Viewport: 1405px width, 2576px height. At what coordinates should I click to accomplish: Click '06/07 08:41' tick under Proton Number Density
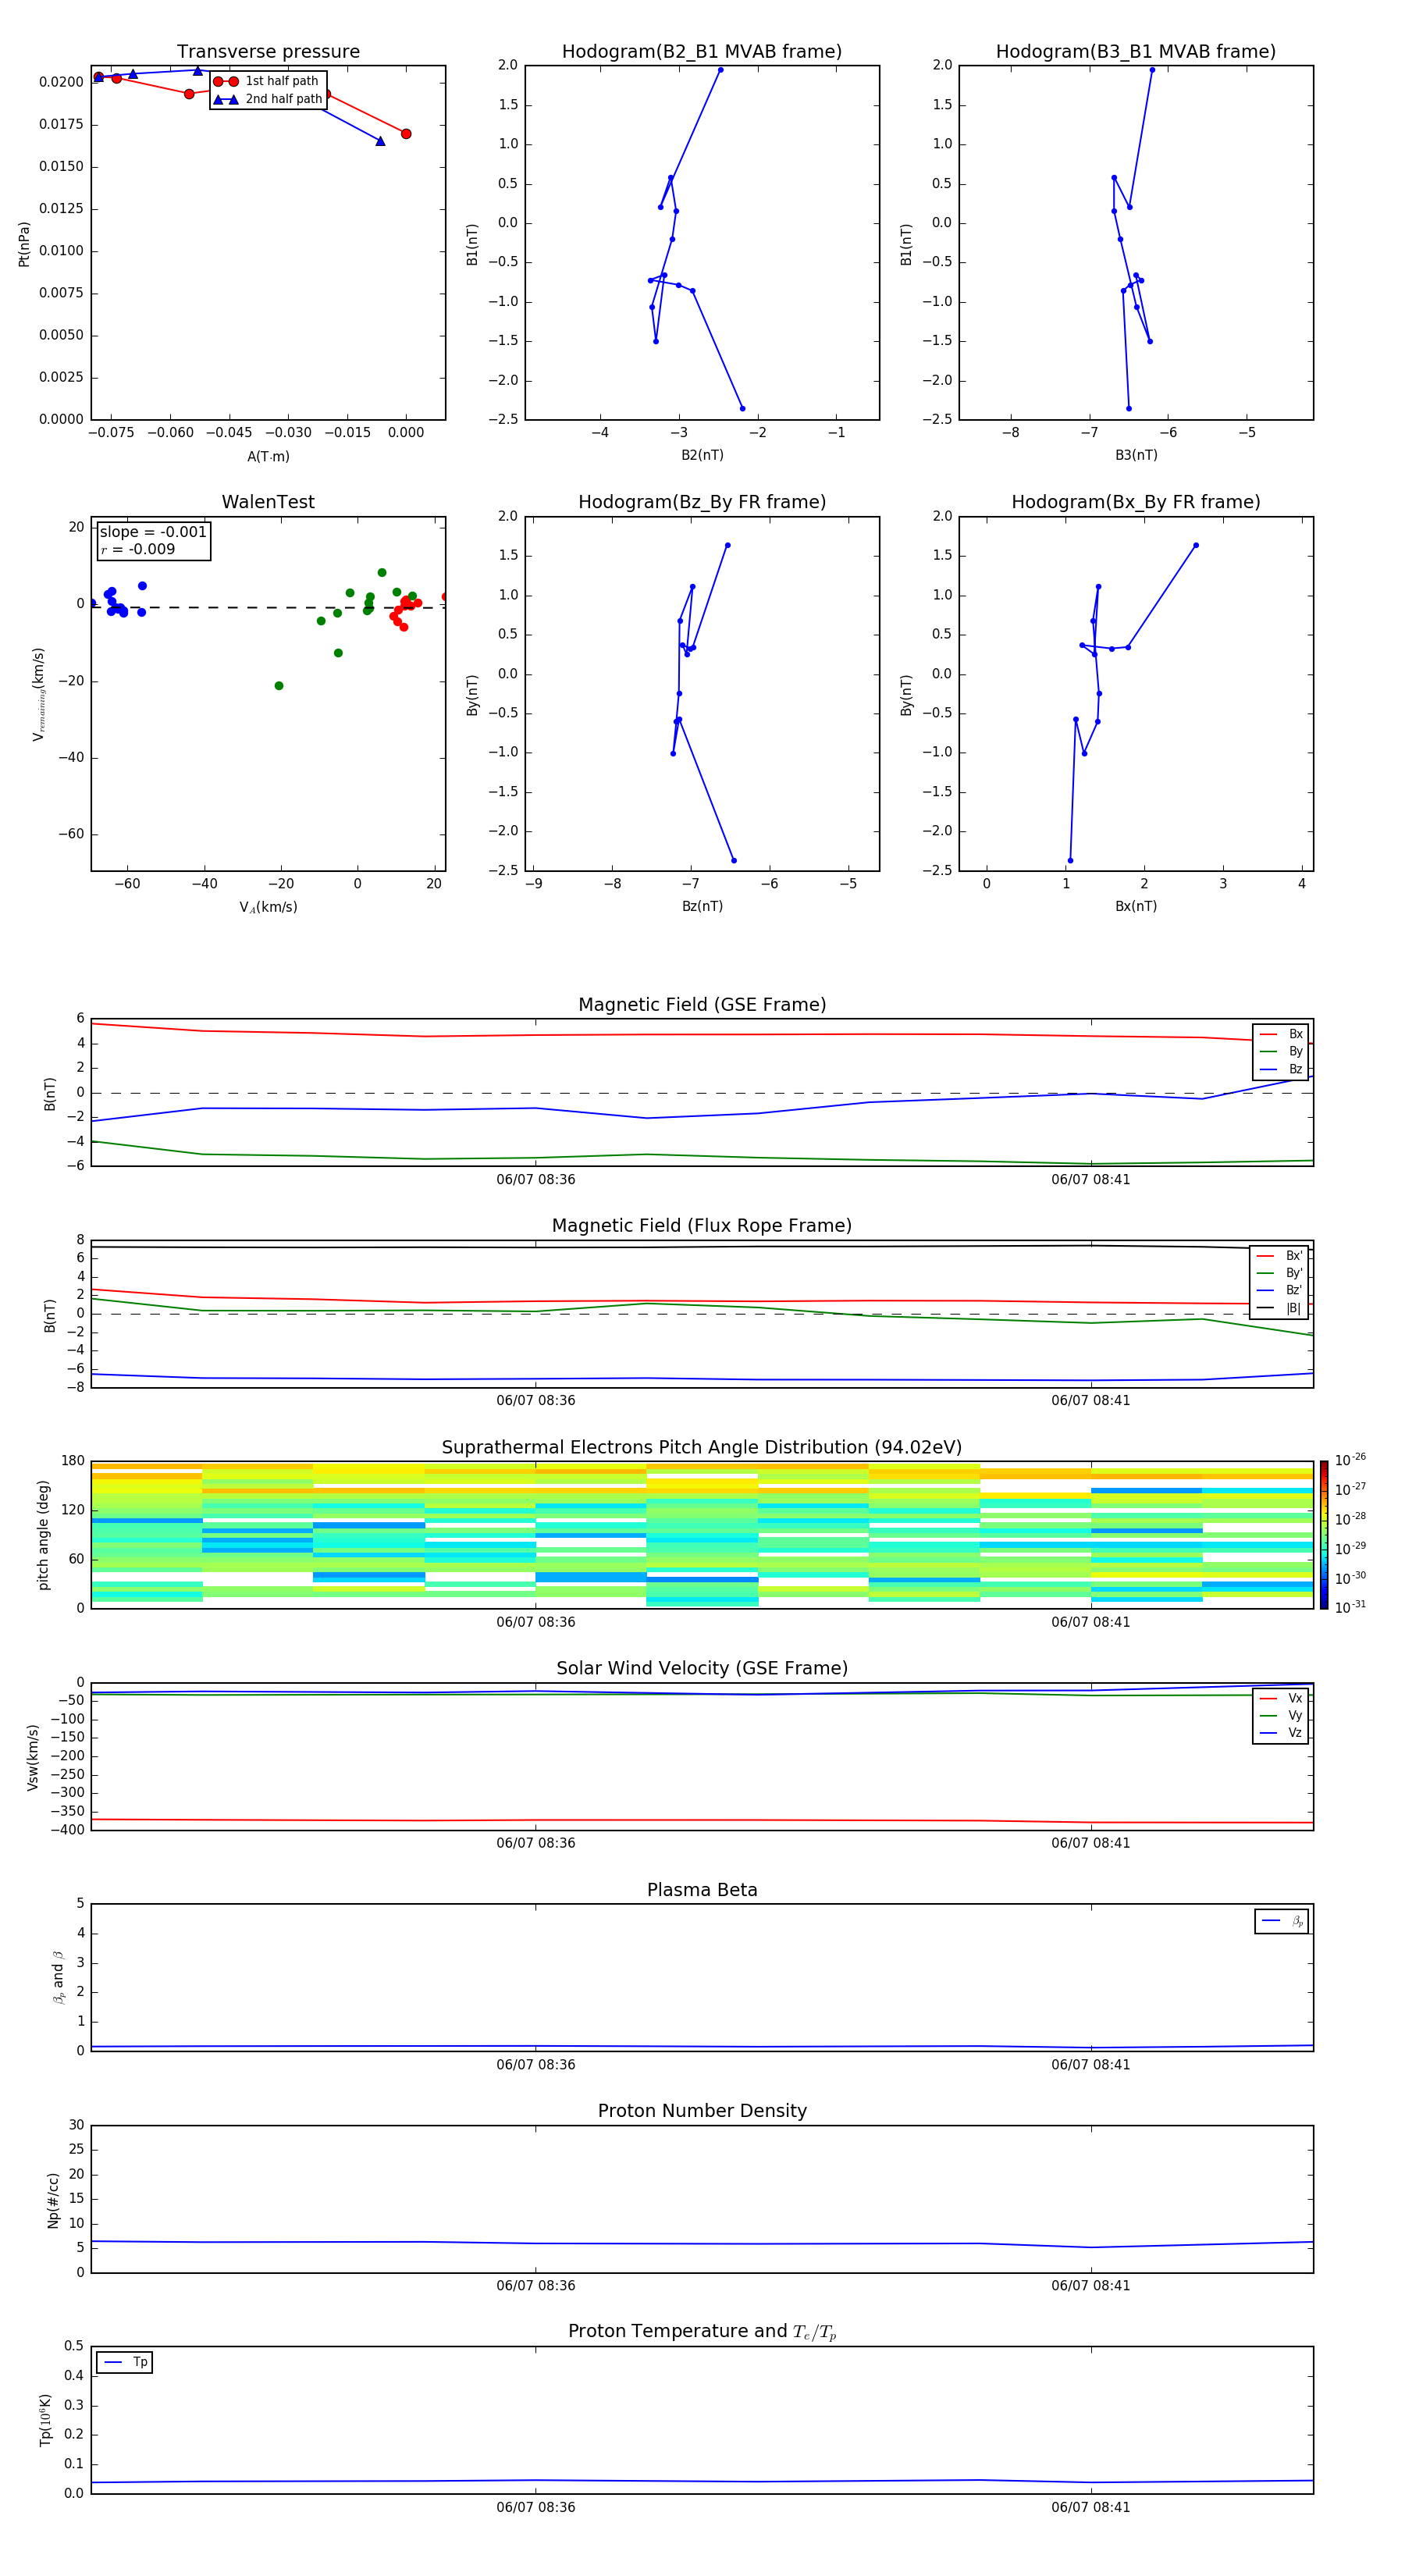pyautogui.click(x=1091, y=2285)
